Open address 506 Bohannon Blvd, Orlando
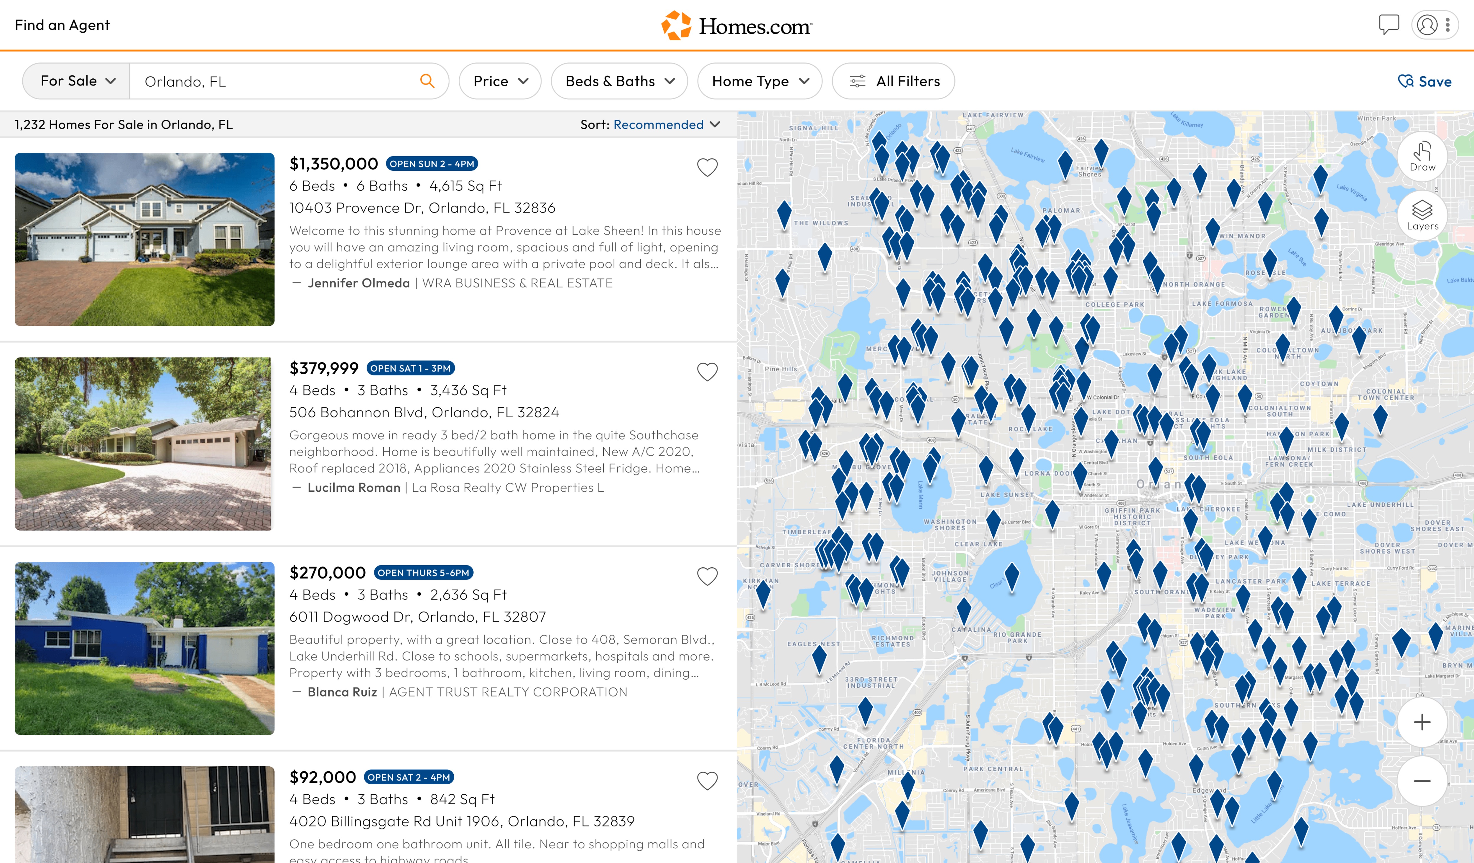The height and width of the screenshot is (863, 1474). click(x=424, y=413)
